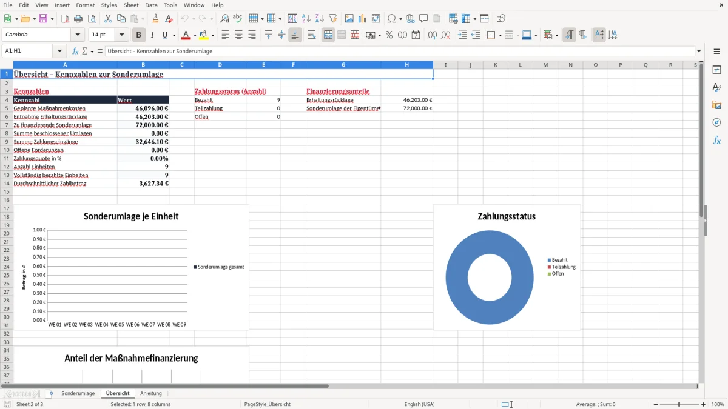
Task: Click Increase Indent icon
Action: click(x=462, y=35)
